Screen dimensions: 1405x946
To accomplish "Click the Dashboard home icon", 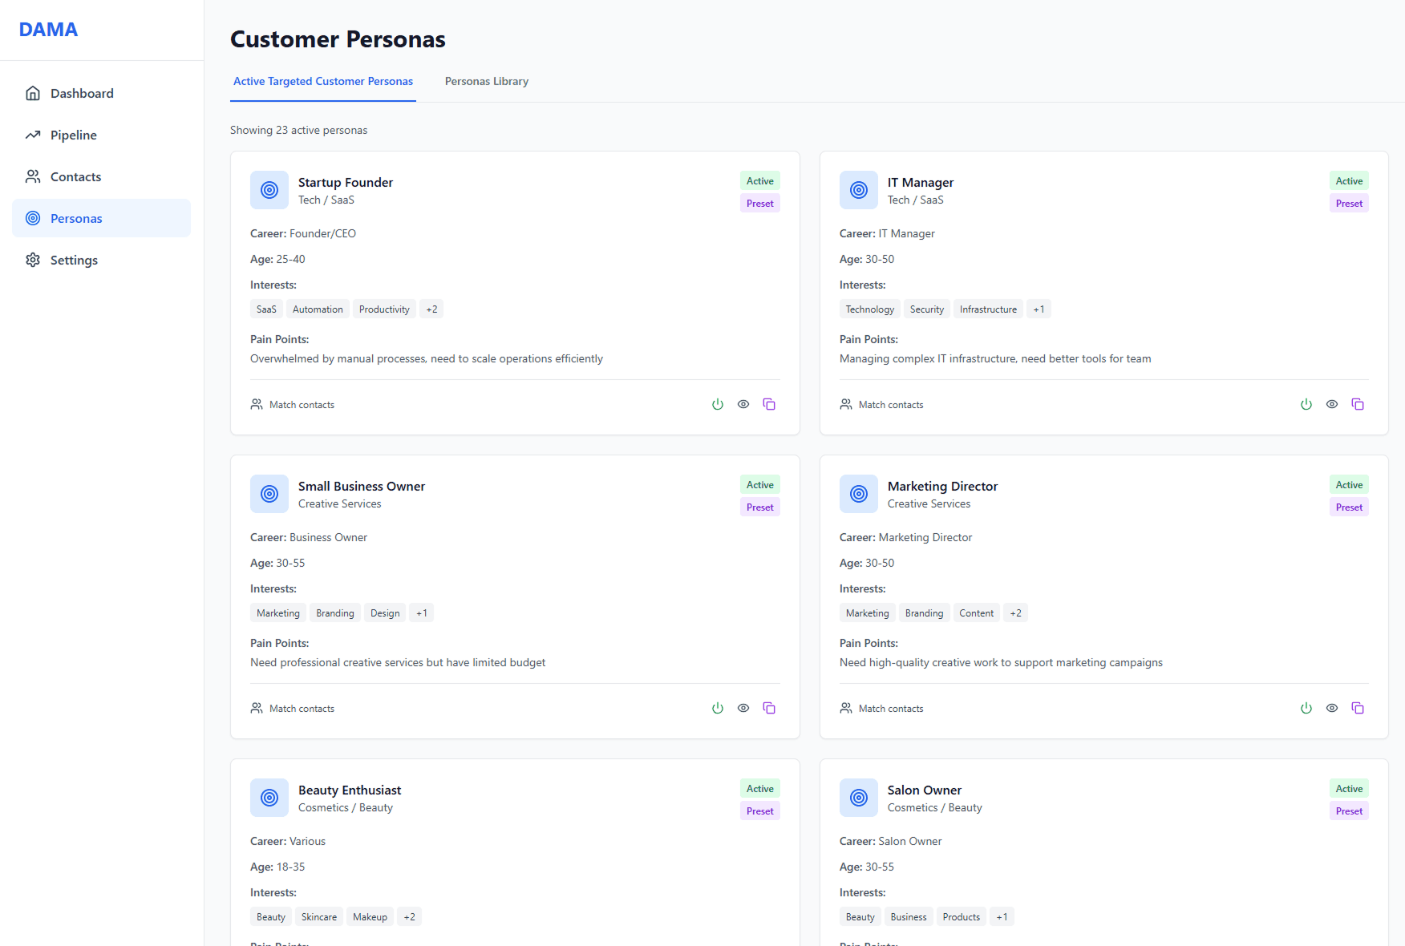I will [x=33, y=93].
